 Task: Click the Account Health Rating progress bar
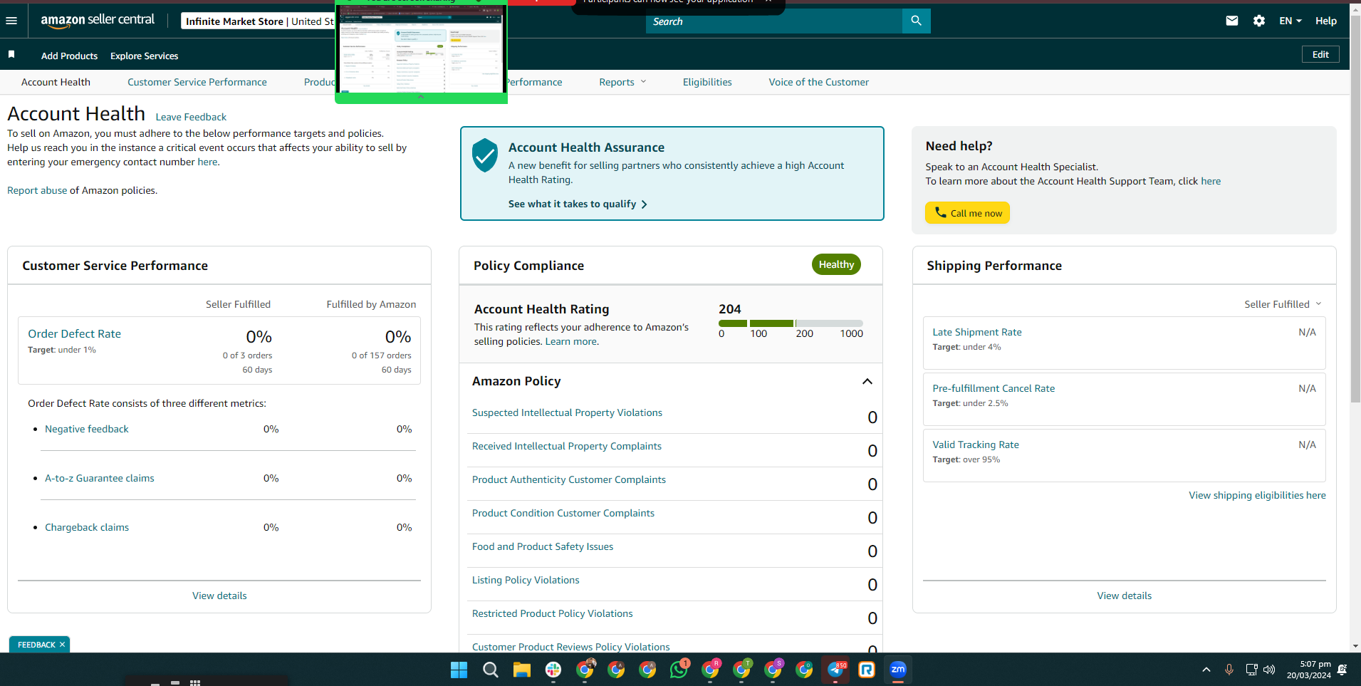[791, 323]
